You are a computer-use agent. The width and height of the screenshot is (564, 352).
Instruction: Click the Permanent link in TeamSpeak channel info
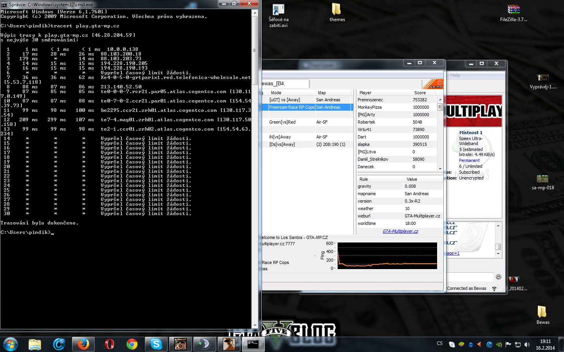(469, 160)
